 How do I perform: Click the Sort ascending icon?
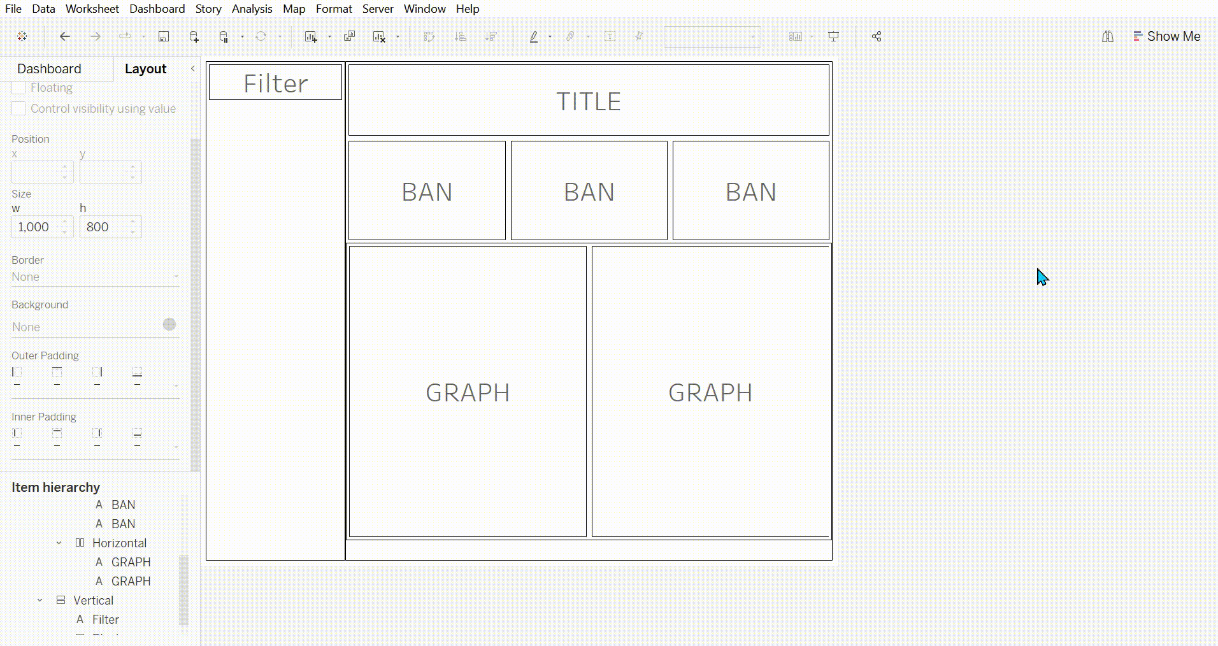coord(460,36)
